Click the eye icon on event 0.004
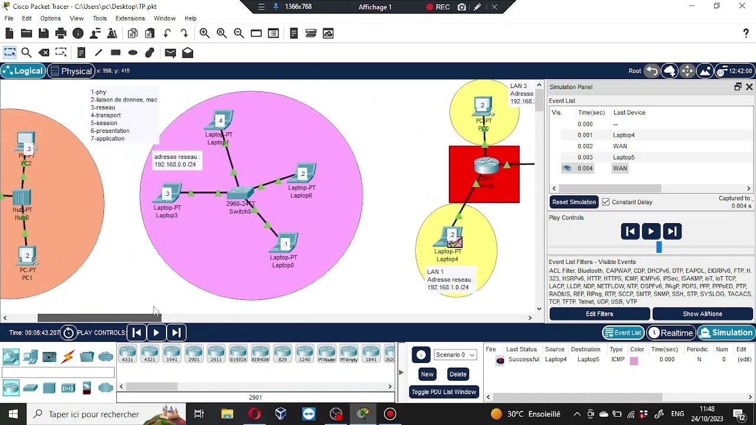This screenshot has height=425, width=756. pos(567,168)
